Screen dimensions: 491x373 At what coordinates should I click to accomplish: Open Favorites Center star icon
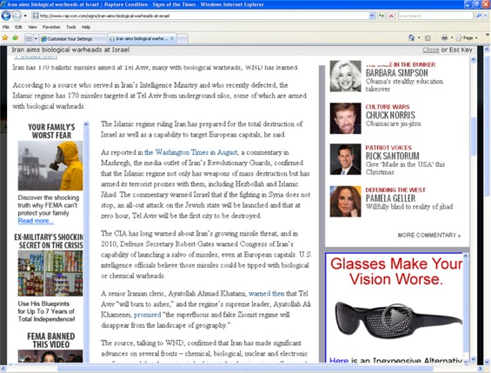pos(5,38)
